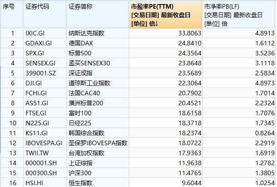Select PE value 11.9638

click(166, 163)
